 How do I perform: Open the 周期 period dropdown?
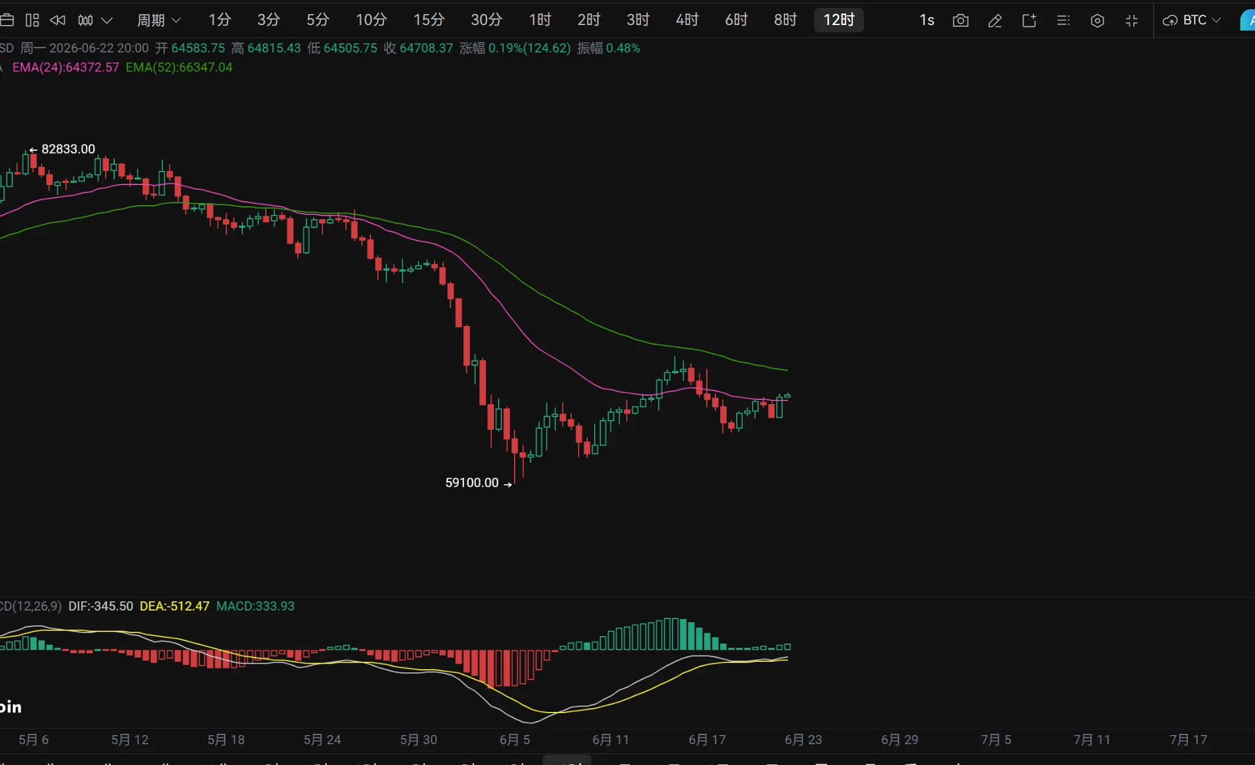pos(159,20)
